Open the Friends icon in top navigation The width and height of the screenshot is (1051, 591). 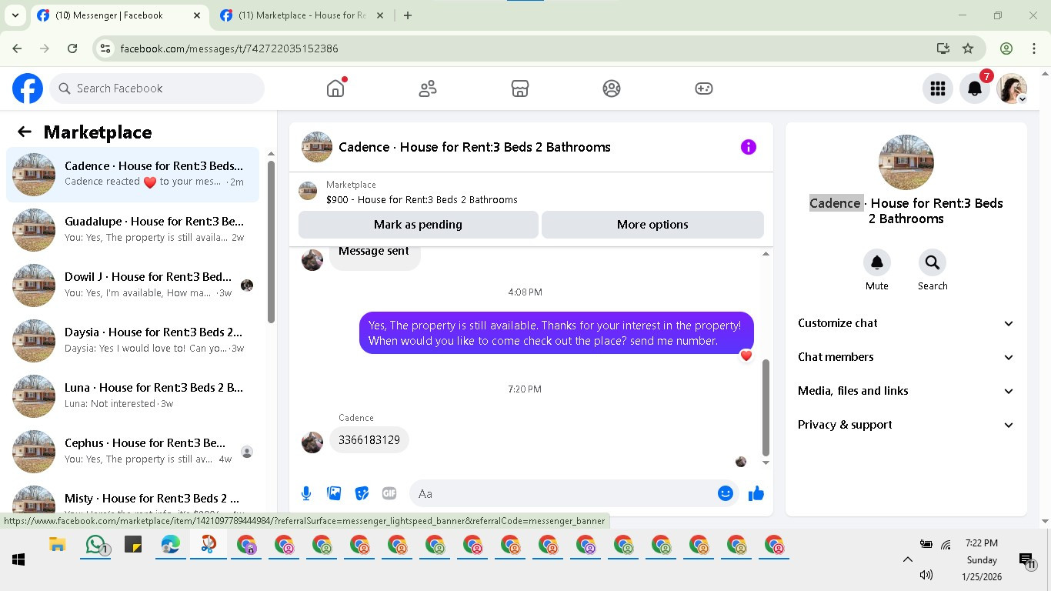428,88
